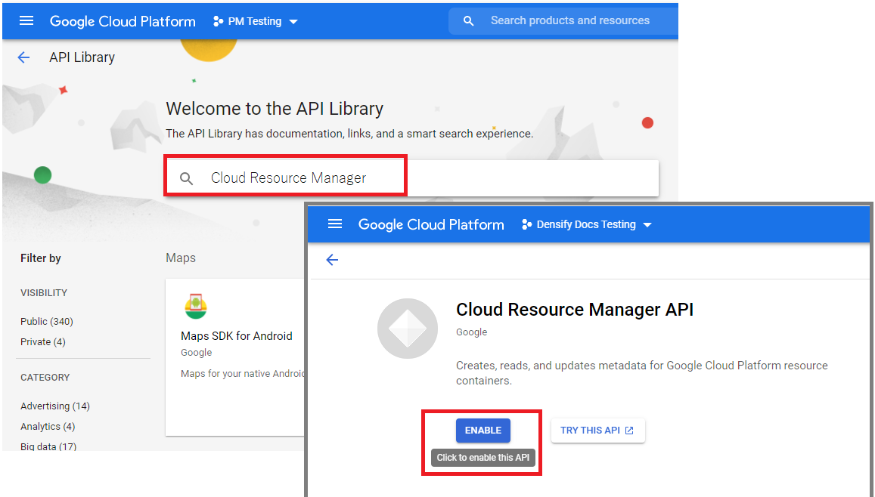Filter by Big data (17) category
Viewport: 875px width, 497px height.
[48, 446]
